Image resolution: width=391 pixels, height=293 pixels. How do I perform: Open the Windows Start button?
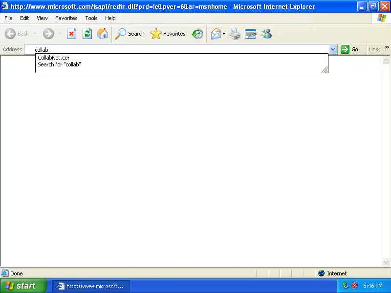click(23, 286)
